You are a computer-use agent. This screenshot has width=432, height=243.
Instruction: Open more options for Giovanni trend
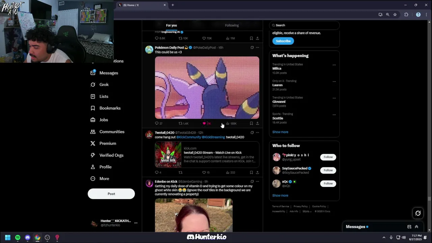(334, 98)
